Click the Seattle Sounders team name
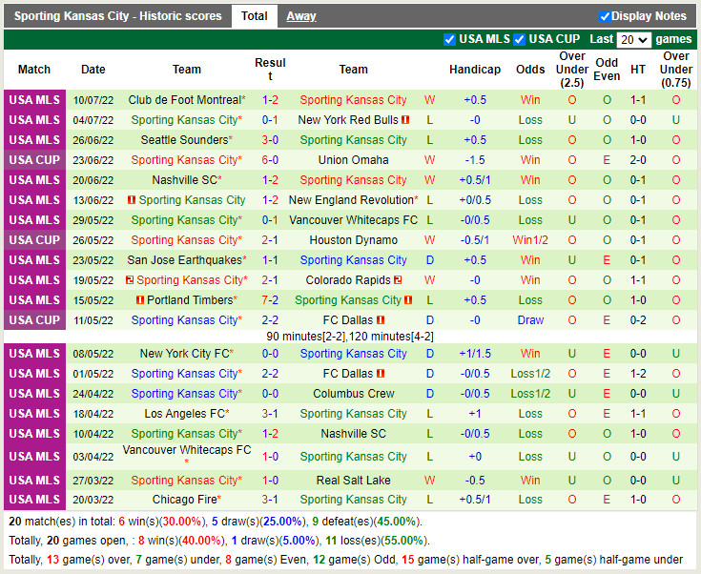 coord(184,140)
